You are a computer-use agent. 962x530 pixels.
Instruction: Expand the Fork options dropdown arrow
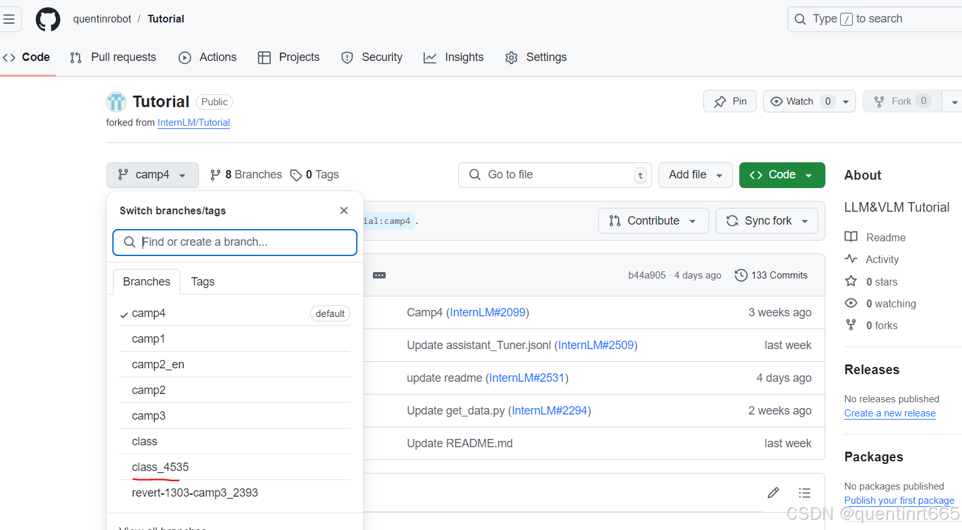click(x=953, y=101)
